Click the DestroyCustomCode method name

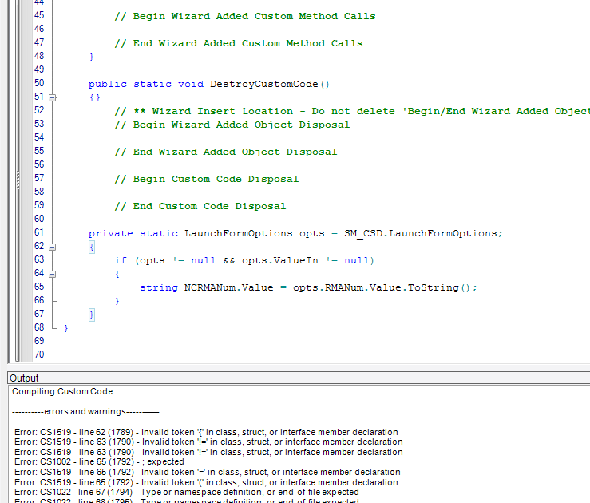(263, 84)
